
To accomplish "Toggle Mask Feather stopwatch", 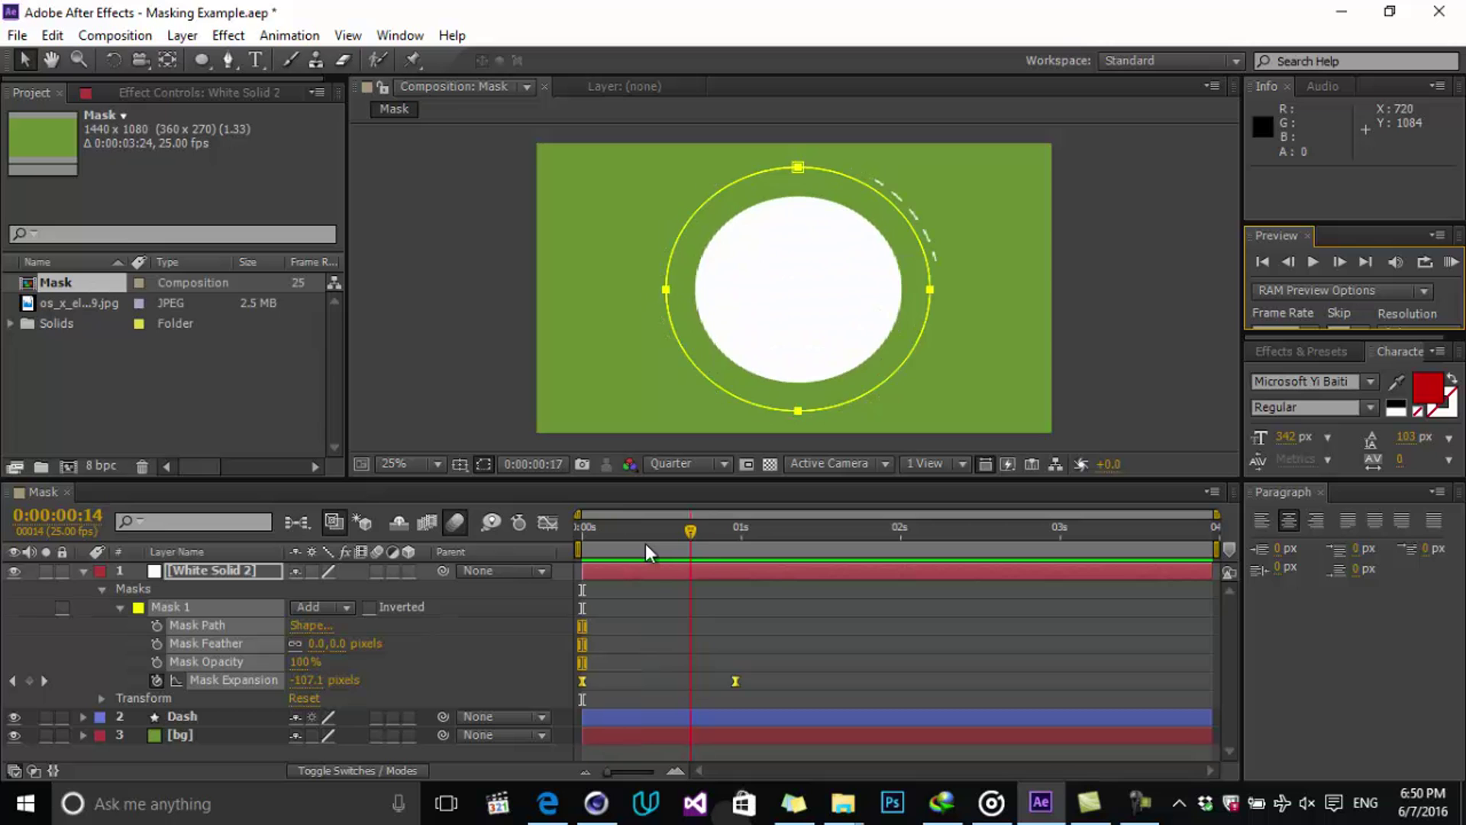I will point(157,644).
